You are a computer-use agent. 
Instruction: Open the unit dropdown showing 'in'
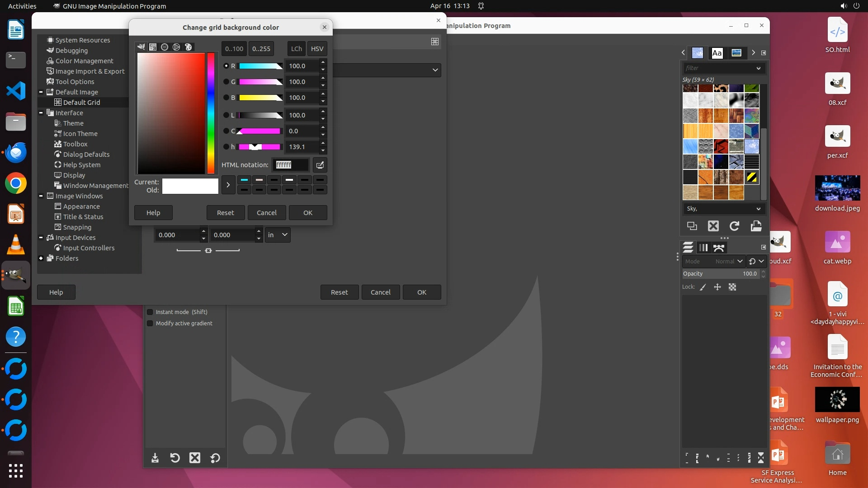277,235
